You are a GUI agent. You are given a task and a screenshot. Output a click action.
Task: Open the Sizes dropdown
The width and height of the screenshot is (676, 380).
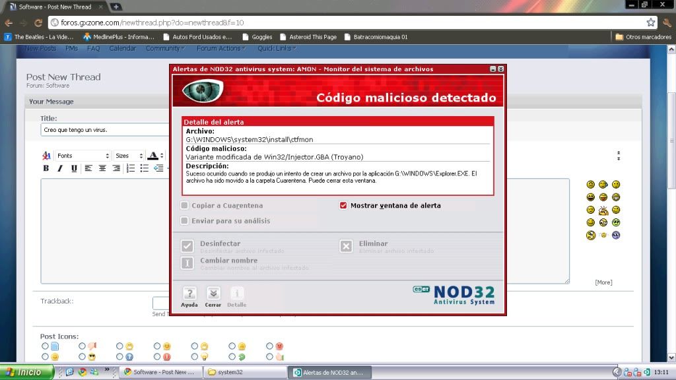point(129,156)
